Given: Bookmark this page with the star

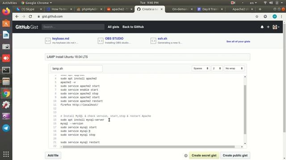Looking at the screenshot, I should pos(257,16).
